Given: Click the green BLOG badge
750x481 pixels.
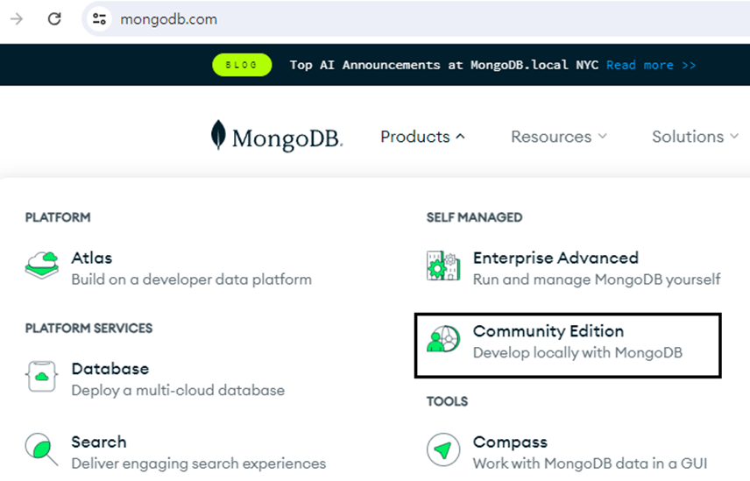Looking at the screenshot, I should [x=242, y=65].
